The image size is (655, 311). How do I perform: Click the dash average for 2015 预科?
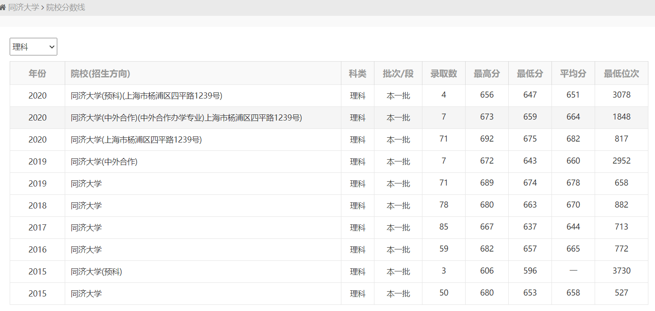pyautogui.click(x=573, y=271)
